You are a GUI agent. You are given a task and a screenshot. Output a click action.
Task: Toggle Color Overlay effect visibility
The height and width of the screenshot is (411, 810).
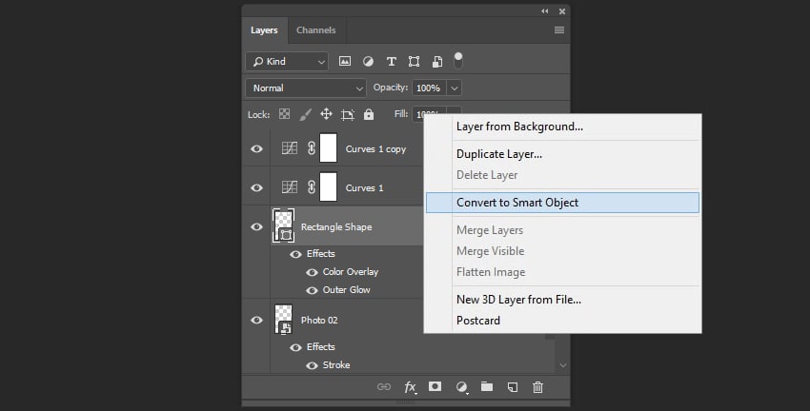tap(312, 272)
